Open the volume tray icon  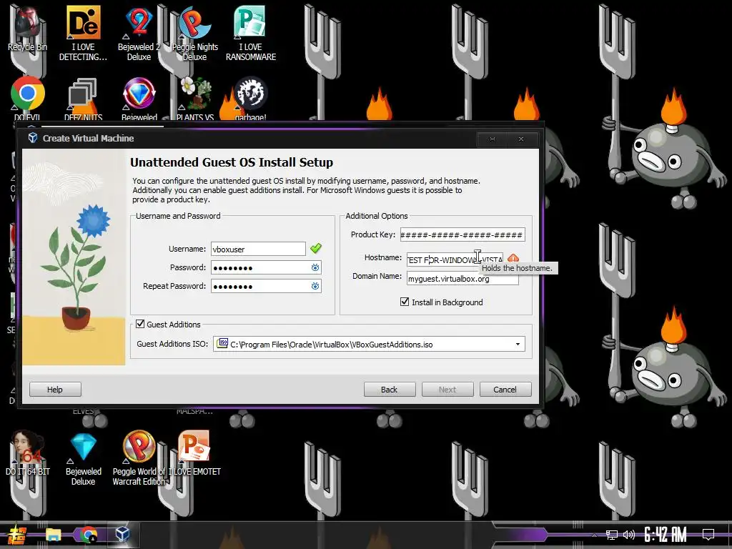[x=629, y=535]
